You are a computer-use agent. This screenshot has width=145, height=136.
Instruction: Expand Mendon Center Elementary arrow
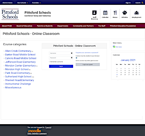[x=4, y=66]
